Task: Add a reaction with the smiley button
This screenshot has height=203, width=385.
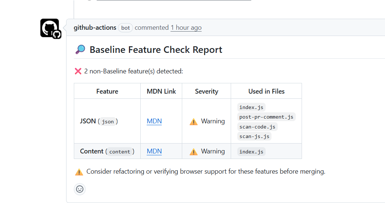Action: point(80,189)
